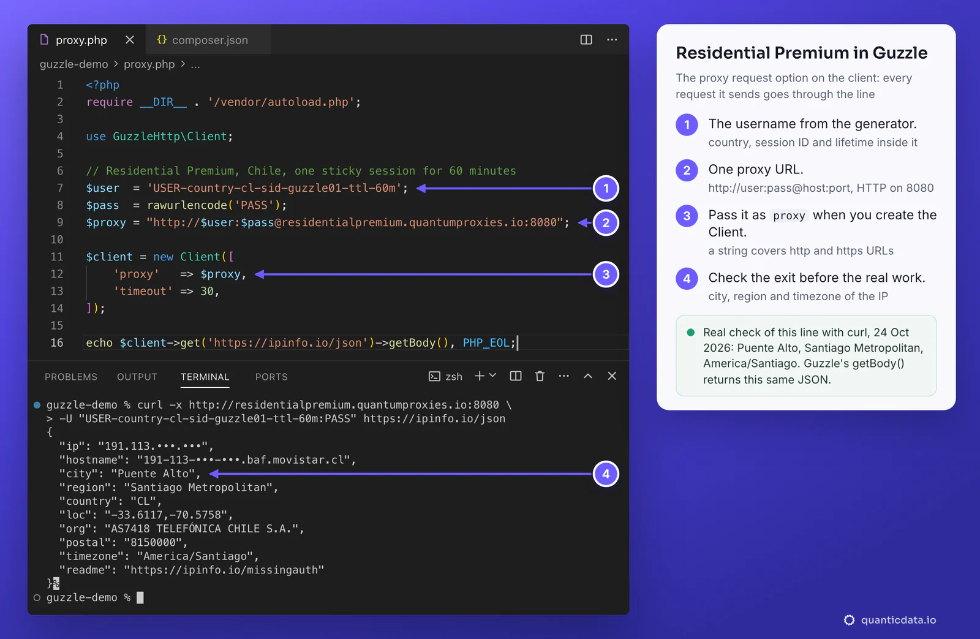Close the proxy.php editor tab

(x=130, y=40)
